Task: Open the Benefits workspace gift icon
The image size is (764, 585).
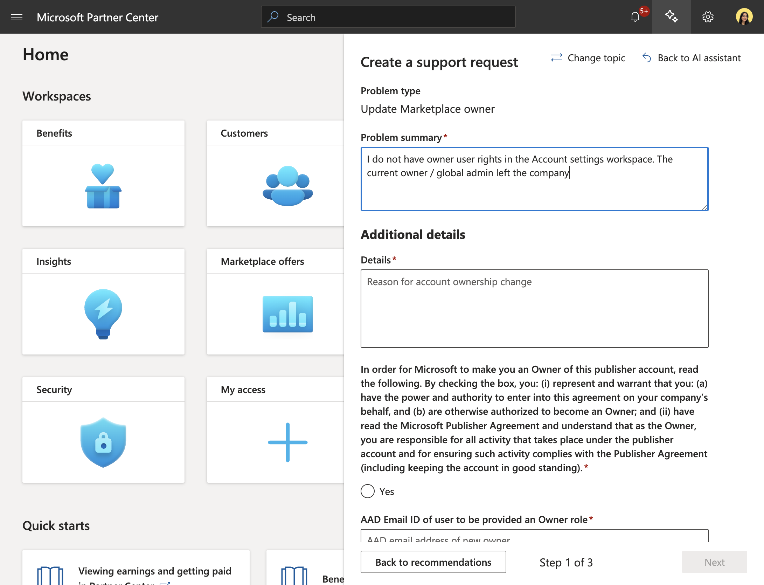Action: 103,186
